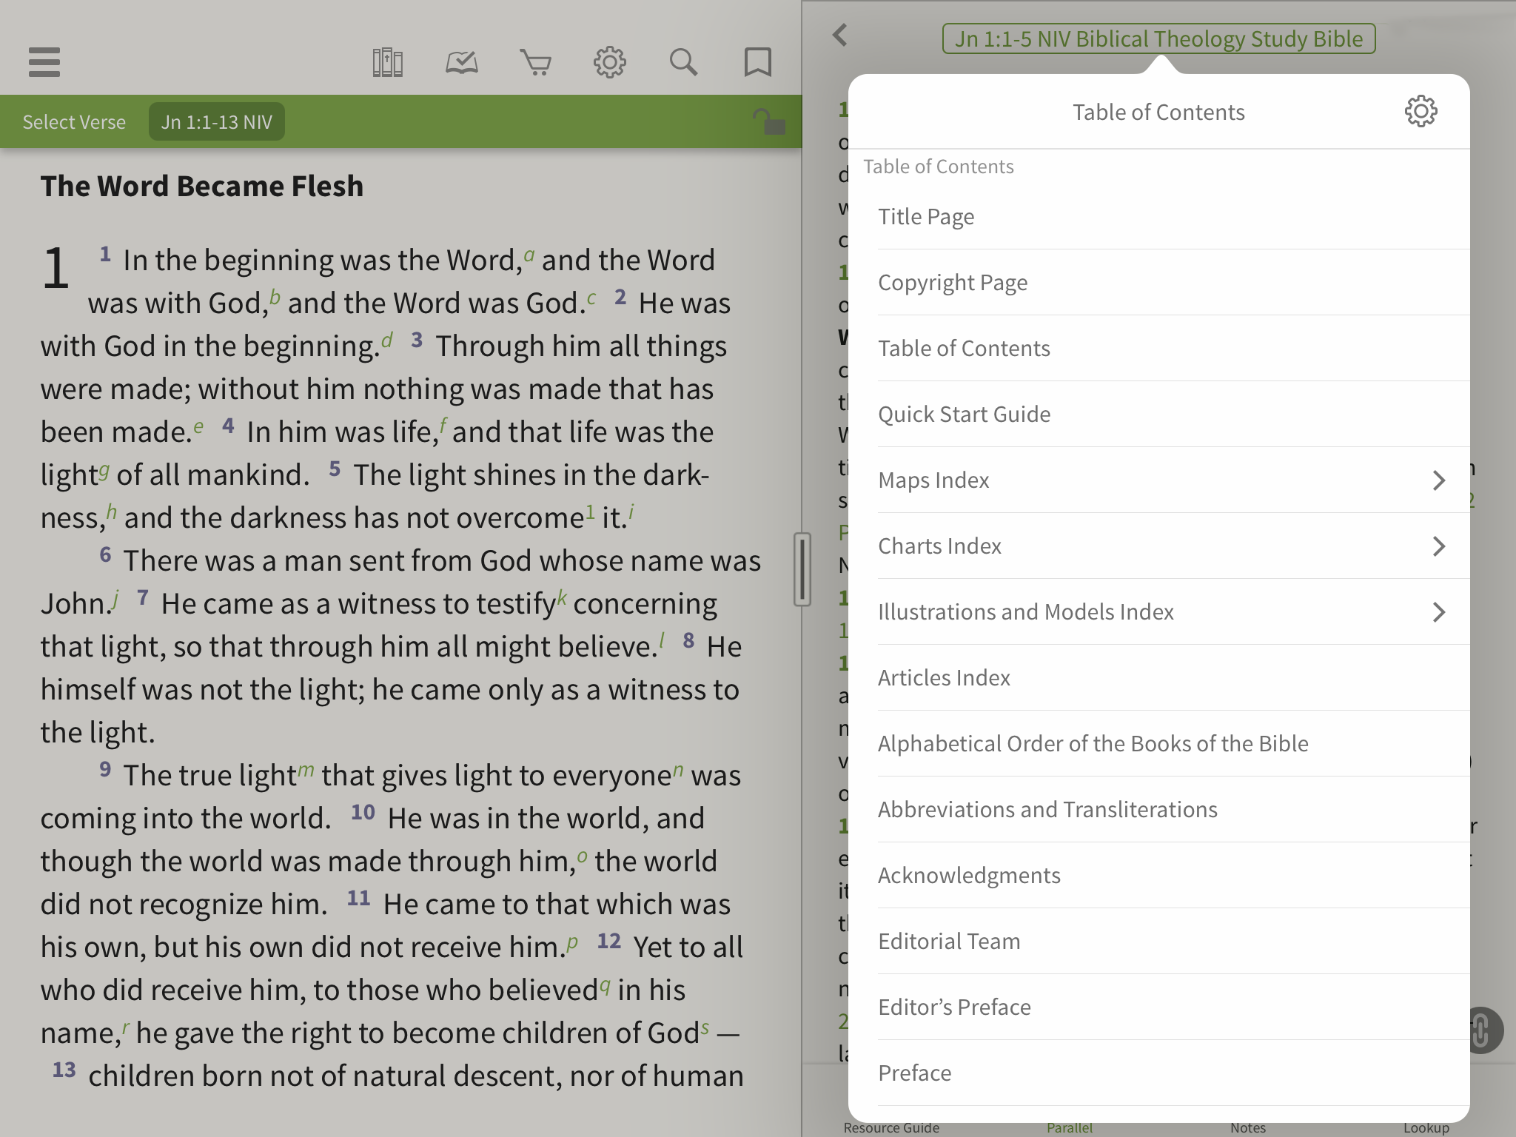1516x1137 pixels.
Task: Open Editor's Preface entry
Action: tap(1158, 1007)
